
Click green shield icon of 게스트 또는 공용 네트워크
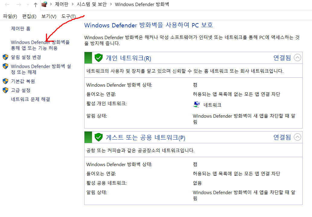click(x=98, y=137)
